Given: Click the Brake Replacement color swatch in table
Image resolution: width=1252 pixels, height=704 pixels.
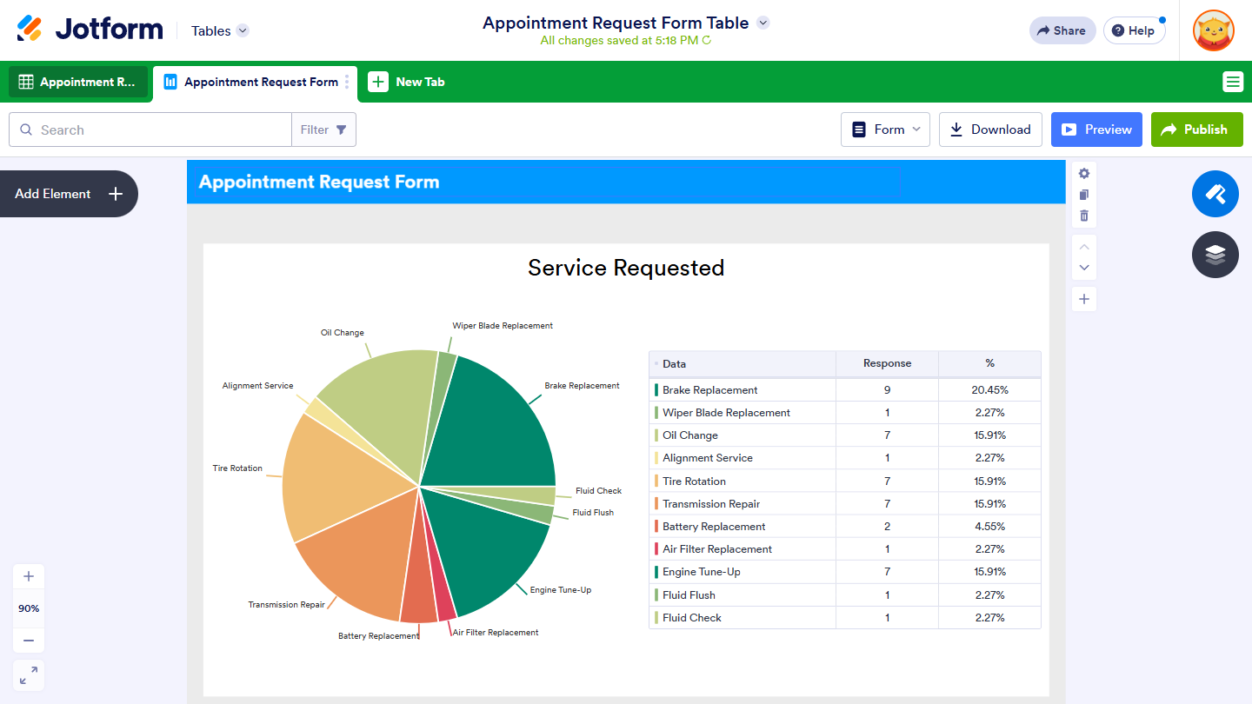Looking at the screenshot, I should (x=656, y=390).
